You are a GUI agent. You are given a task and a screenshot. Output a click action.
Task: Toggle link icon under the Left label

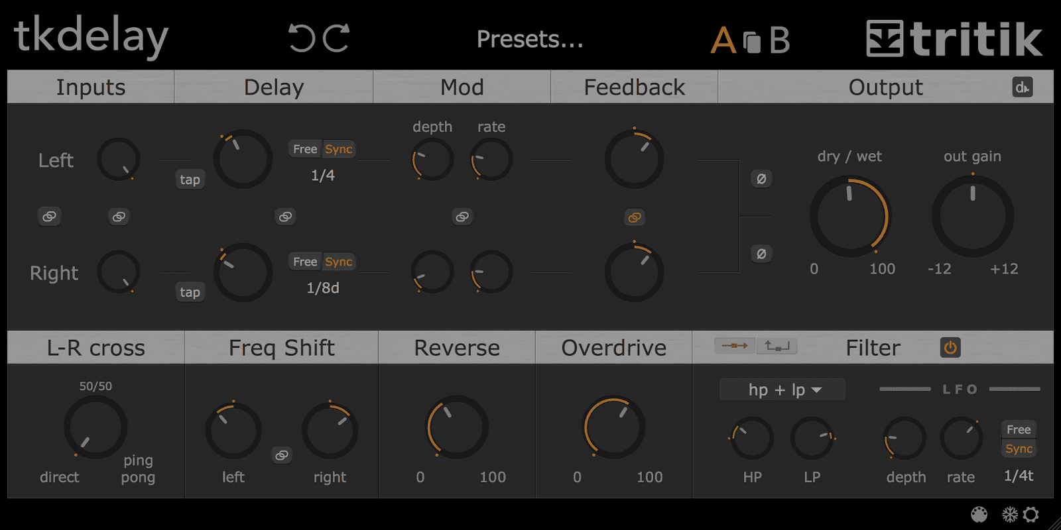[49, 217]
